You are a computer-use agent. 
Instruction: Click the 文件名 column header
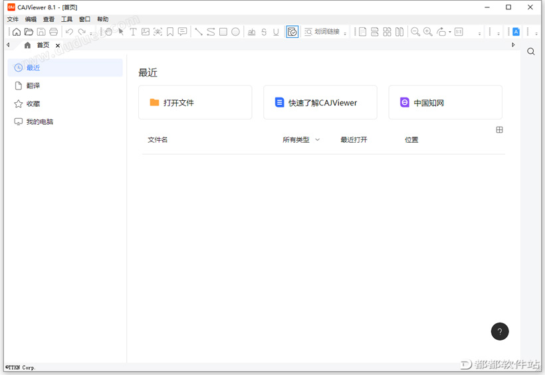tap(158, 140)
